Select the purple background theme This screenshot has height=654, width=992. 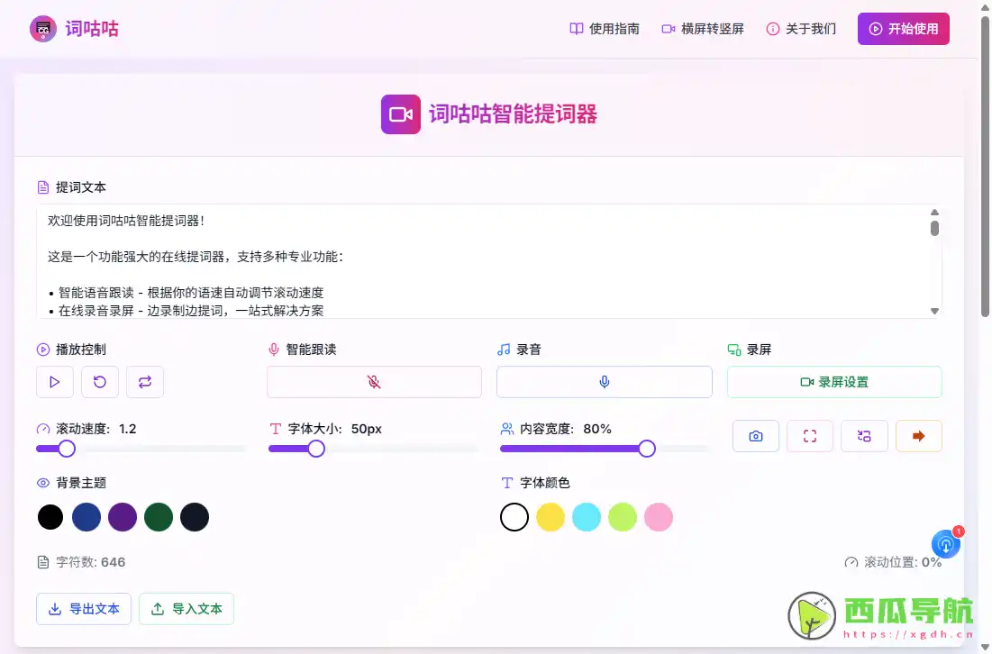point(123,517)
